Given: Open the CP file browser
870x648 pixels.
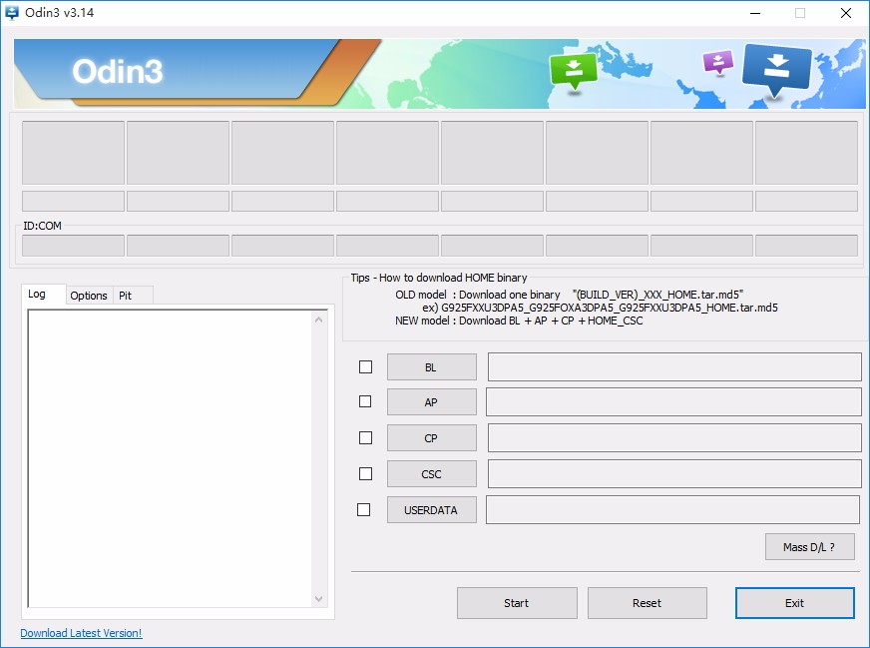Looking at the screenshot, I should [x=431, y=437].
